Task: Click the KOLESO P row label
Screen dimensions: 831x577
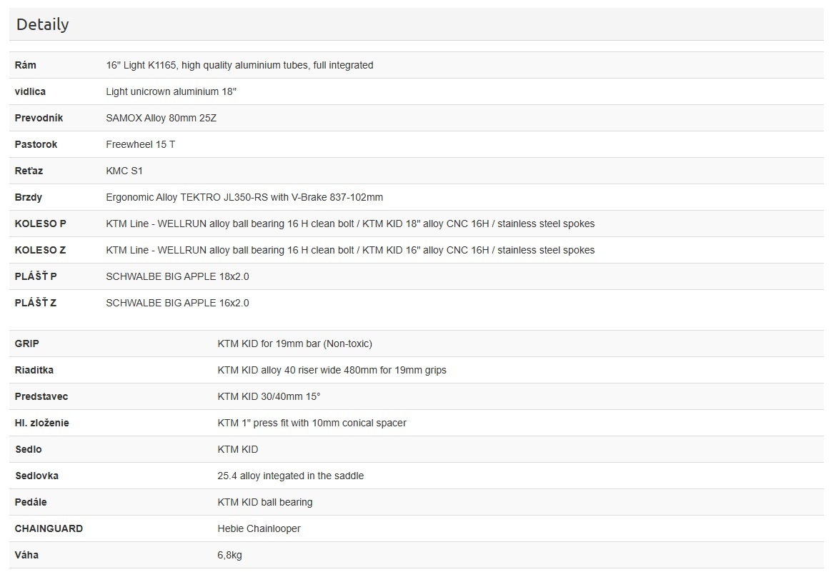Action: point(40,224)
